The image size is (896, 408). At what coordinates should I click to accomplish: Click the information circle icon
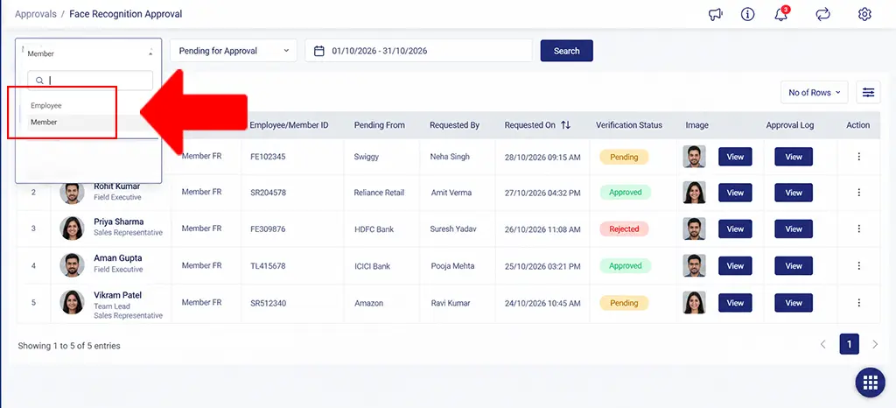pos(747,14)
